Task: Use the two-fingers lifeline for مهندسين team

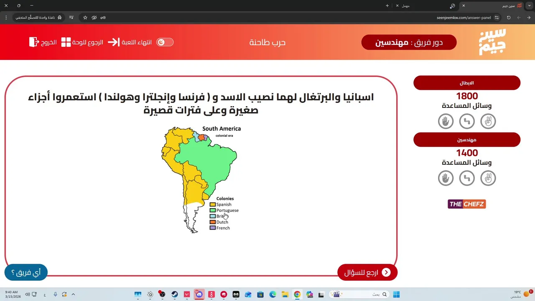Action: point(488,178)
